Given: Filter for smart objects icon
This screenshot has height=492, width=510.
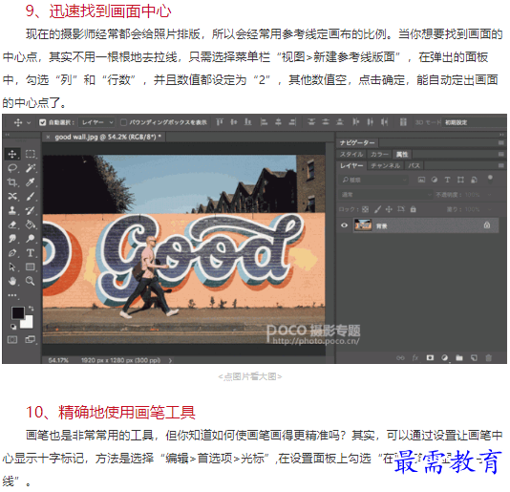Looking at the screenshot, I should pos(474,180).
